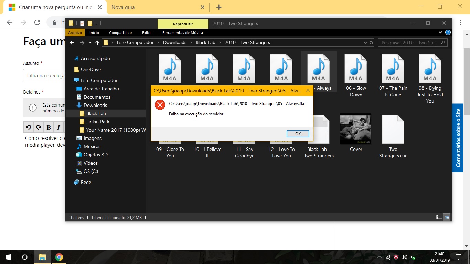
Task: Open Ferramentas de Música tab
Action: click(x=183, y=33)
